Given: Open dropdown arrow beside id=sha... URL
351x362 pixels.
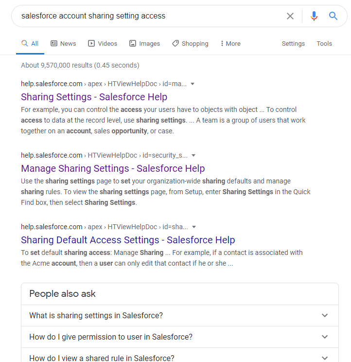Looking at the screenshot, I should 194,227.
